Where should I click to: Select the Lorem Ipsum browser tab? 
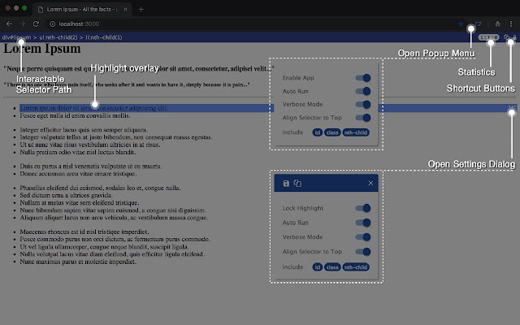coord(82,9)
